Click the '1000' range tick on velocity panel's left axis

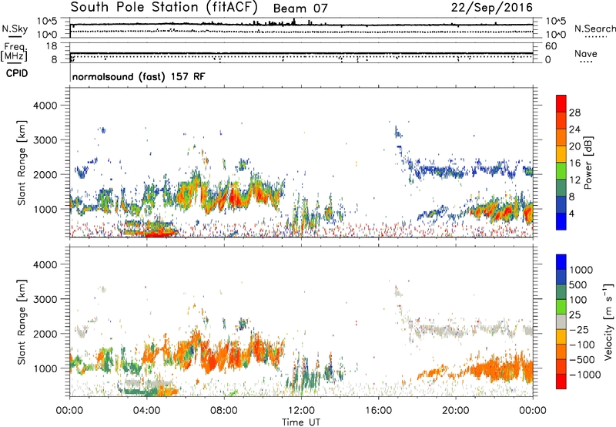[45, 368]
